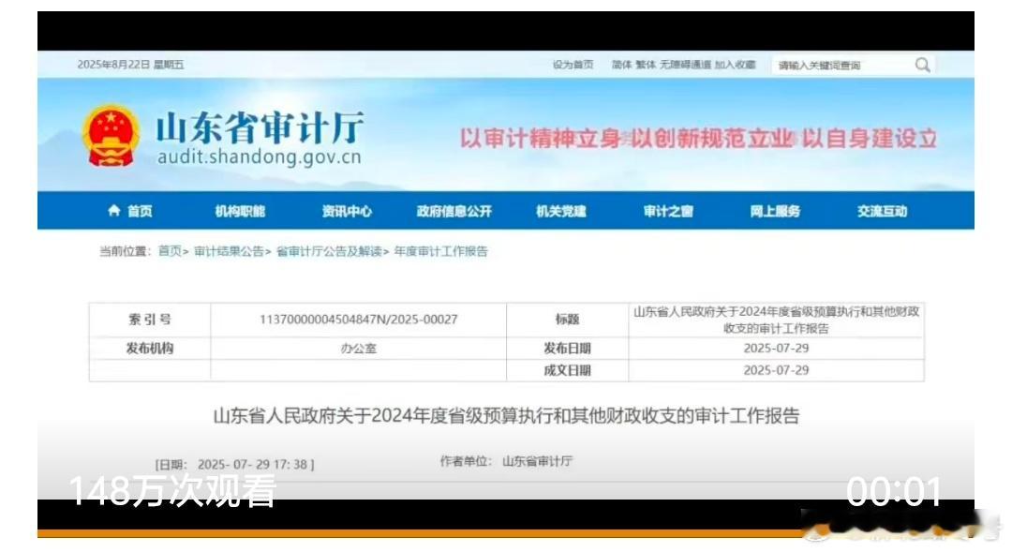
Task: Click the audit.shandong.gov.cn URL text
Action: [x=259, y=157]
